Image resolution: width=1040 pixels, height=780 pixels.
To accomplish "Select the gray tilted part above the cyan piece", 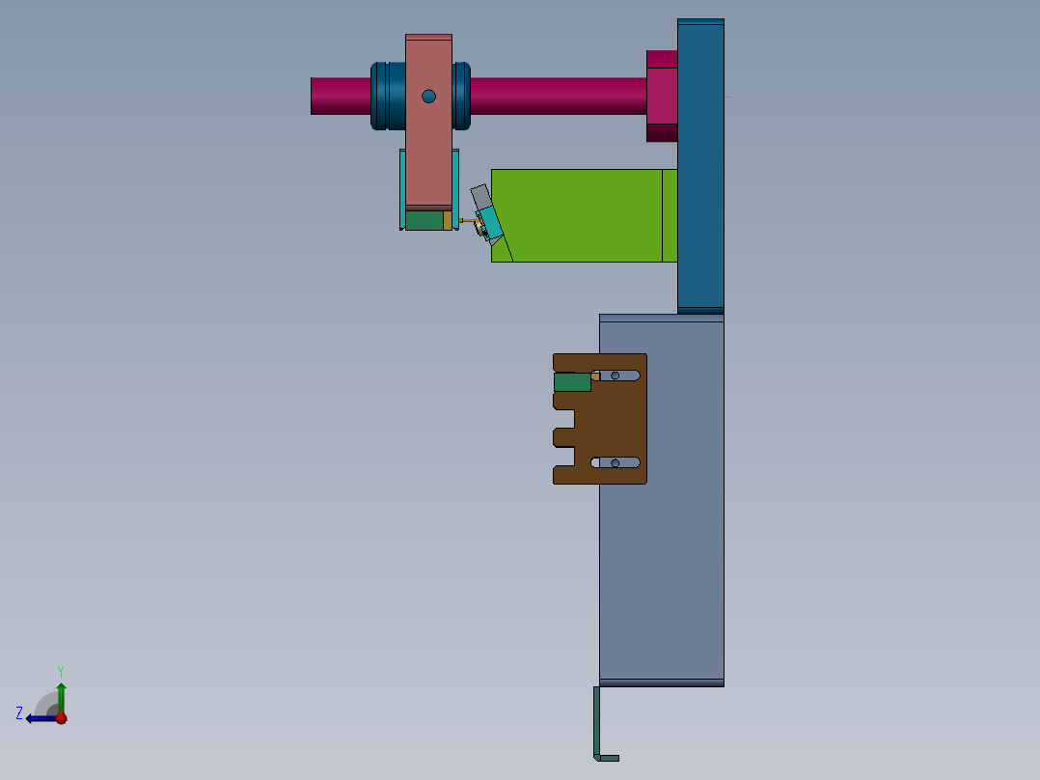I will pyautogui.click(x=480, y=197).
